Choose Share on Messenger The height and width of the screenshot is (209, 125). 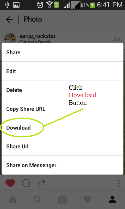[63, 165]
